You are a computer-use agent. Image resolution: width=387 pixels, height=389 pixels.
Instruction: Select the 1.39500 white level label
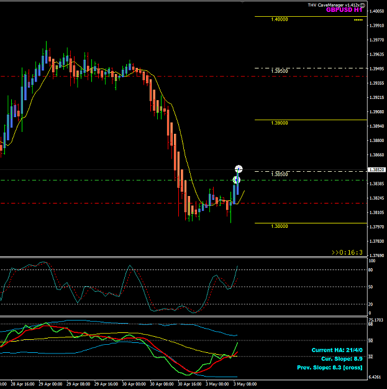click(280, 71)
